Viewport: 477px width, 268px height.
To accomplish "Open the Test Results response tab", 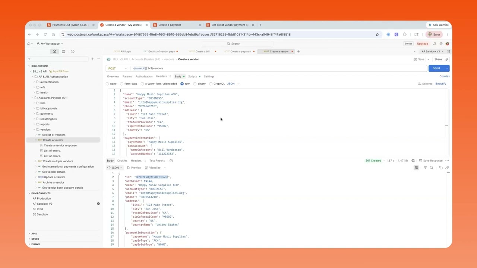I will tap(157, 161).
